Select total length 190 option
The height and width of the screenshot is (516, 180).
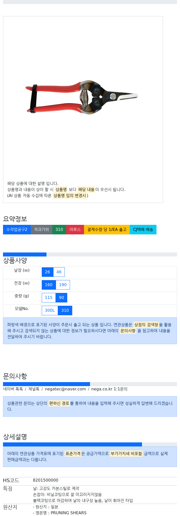(63, 285)
